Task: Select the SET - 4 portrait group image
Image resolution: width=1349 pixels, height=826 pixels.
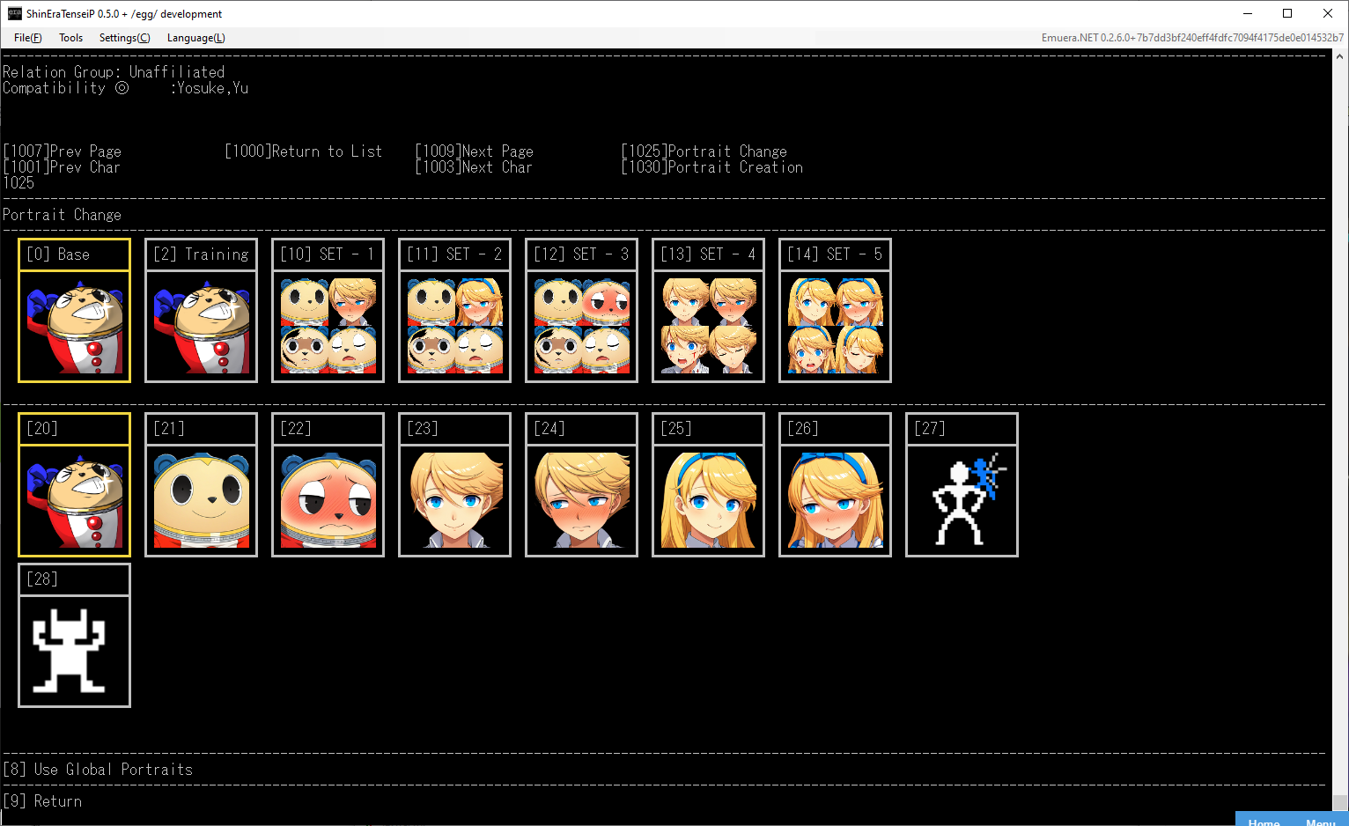Action: tap(708, 327)
